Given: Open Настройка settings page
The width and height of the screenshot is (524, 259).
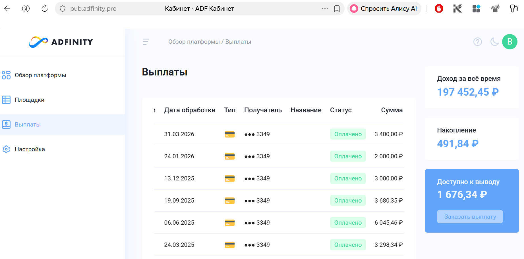Looking at the screenshot, I should tap(30, 149).
